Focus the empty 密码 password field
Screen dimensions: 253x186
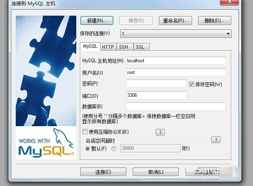pos(156,84)
